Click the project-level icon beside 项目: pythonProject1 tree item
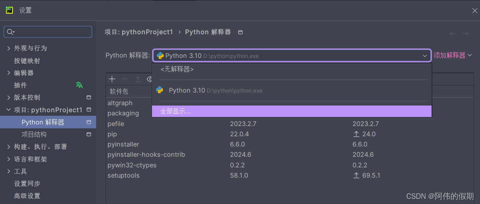Screen dimensions: 480x204 (89, 109)
